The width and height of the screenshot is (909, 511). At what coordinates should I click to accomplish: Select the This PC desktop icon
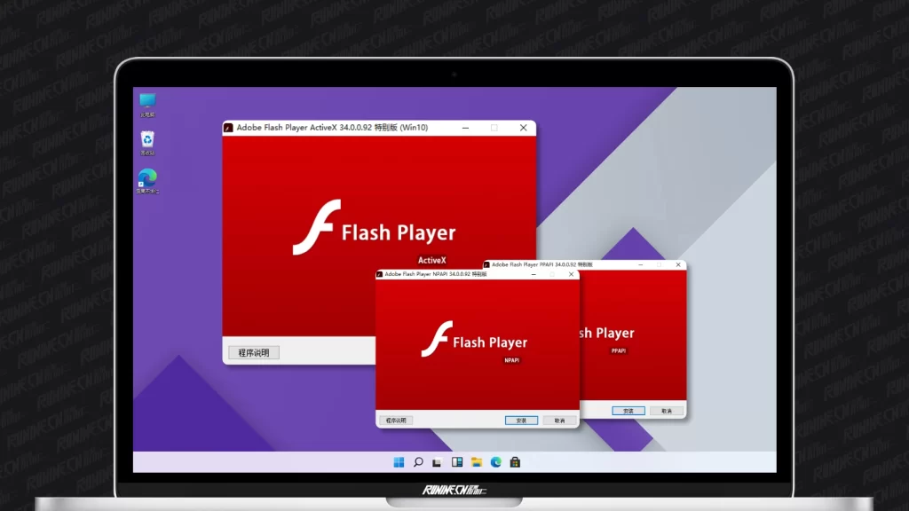(147, 104)
